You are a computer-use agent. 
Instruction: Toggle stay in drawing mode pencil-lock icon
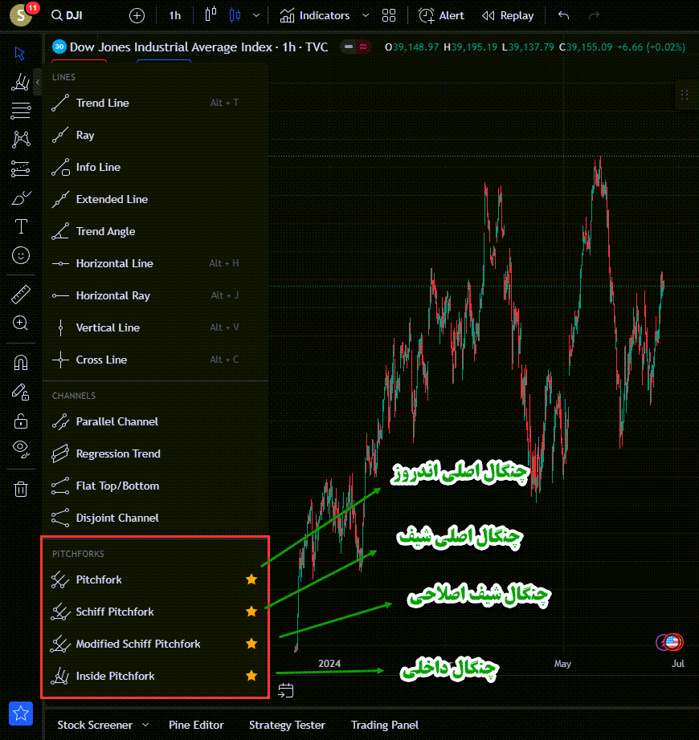(x=20, y=392)
